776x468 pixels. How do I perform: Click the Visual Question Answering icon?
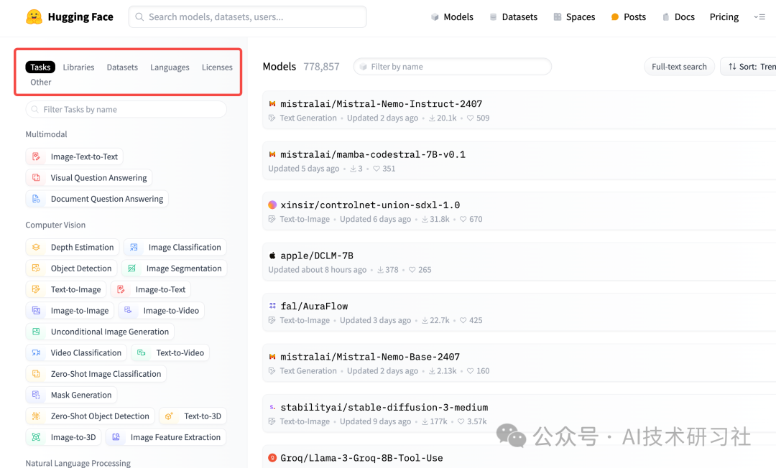pos(36,178)
